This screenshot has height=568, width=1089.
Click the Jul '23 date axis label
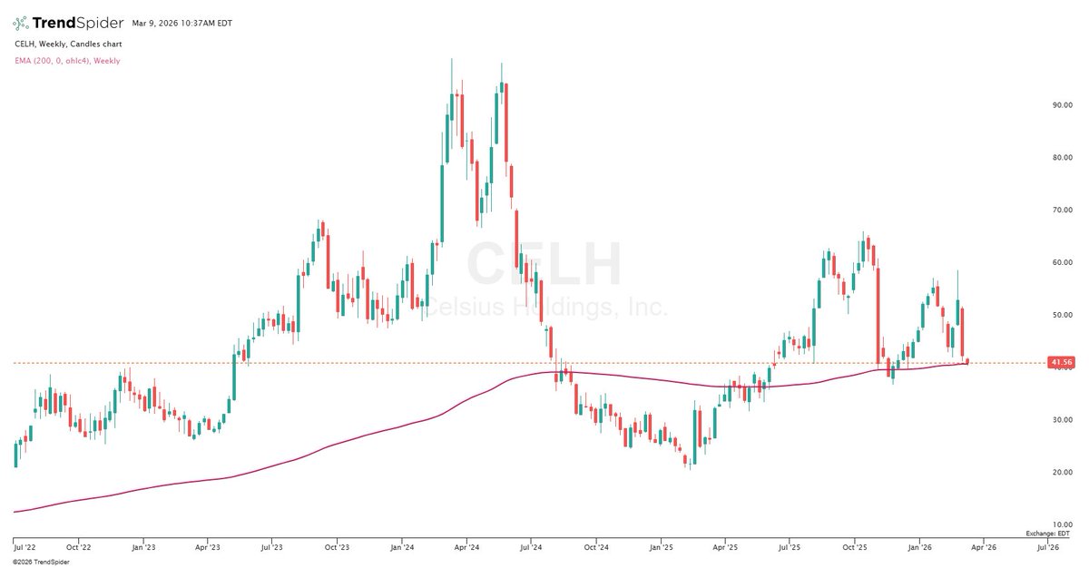click(272, 547)
